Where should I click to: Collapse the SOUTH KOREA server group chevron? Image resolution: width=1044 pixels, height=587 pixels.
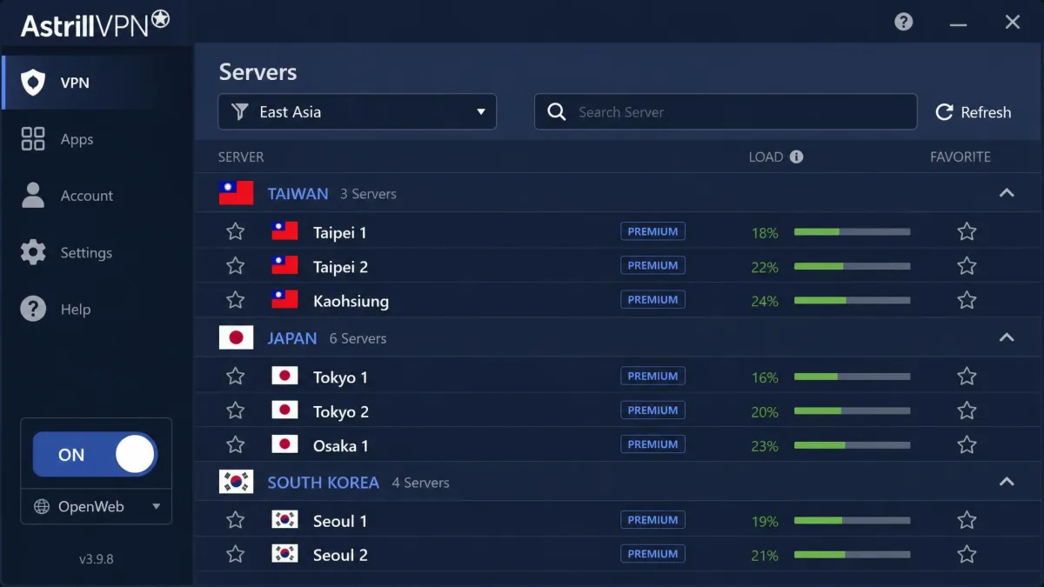pyautogui.click(x=1007, y=482)
